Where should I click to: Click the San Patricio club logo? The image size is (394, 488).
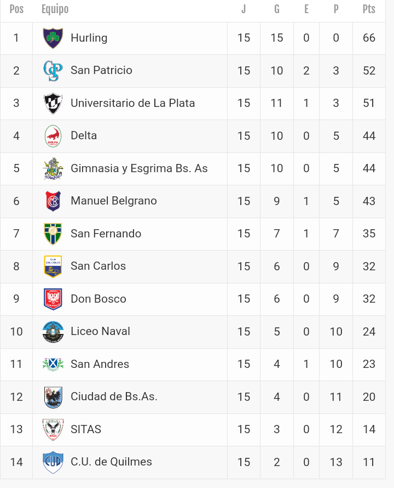click(x=53, y=71)
